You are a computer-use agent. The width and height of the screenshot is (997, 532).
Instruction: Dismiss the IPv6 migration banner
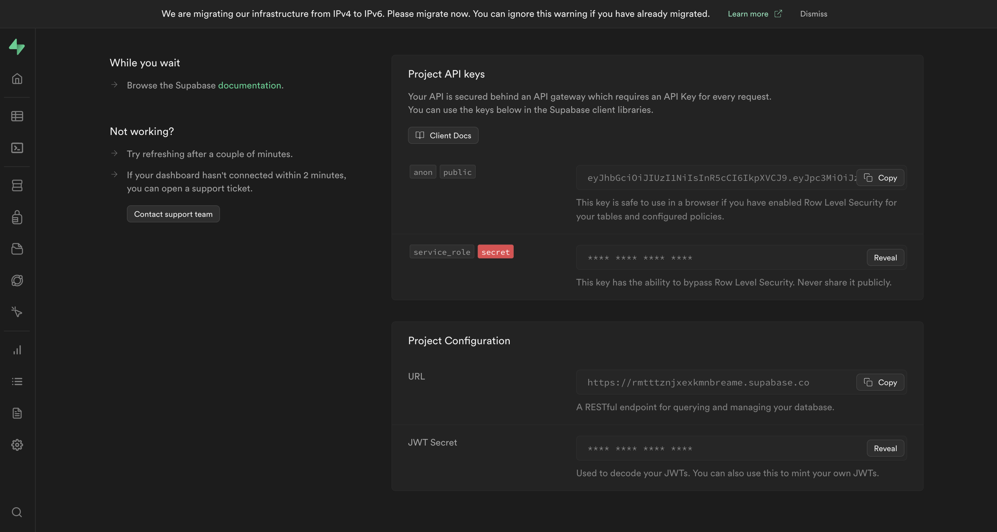814,14
